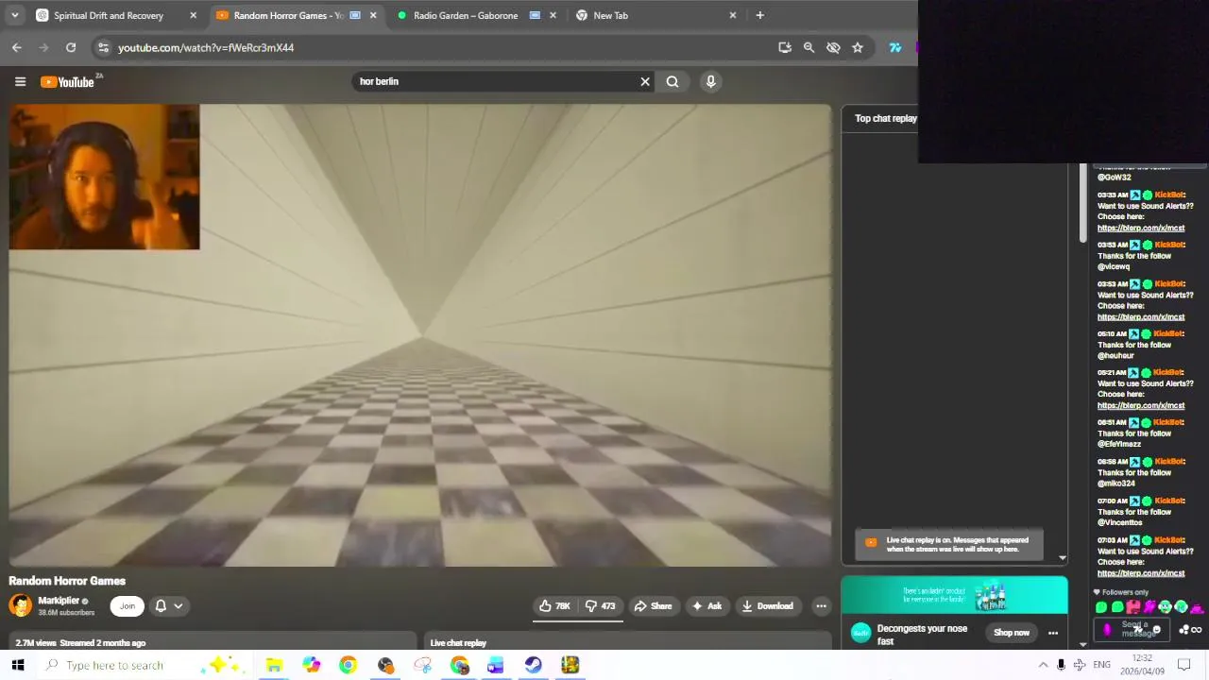Close the Spiritual Drift and Recovery tab
Screen dimensions: 1209x680
[x=193, y=15]
